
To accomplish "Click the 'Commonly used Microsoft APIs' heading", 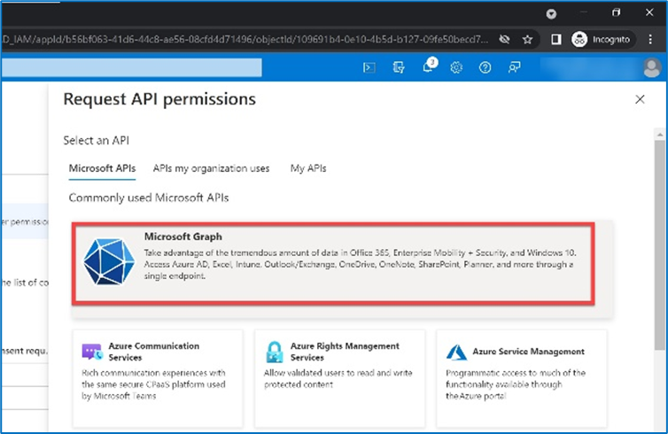I will pos(149,198).
